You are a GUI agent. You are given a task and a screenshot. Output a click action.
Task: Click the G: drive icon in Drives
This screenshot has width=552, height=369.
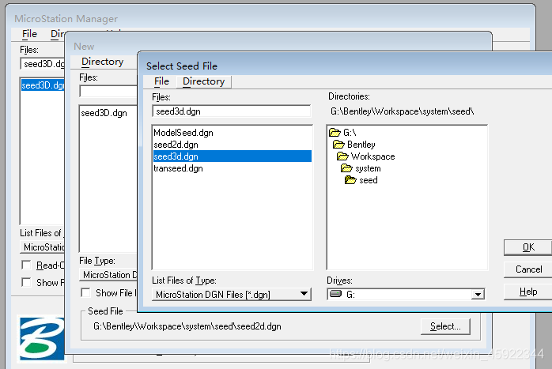coord(336,294)
